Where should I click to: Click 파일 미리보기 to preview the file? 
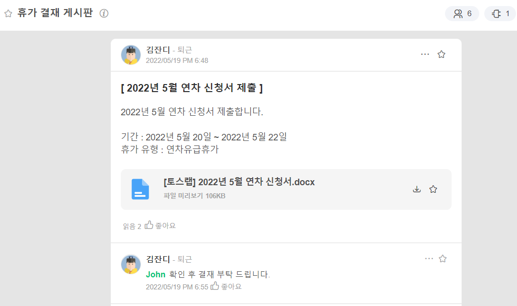pos(183,196)
